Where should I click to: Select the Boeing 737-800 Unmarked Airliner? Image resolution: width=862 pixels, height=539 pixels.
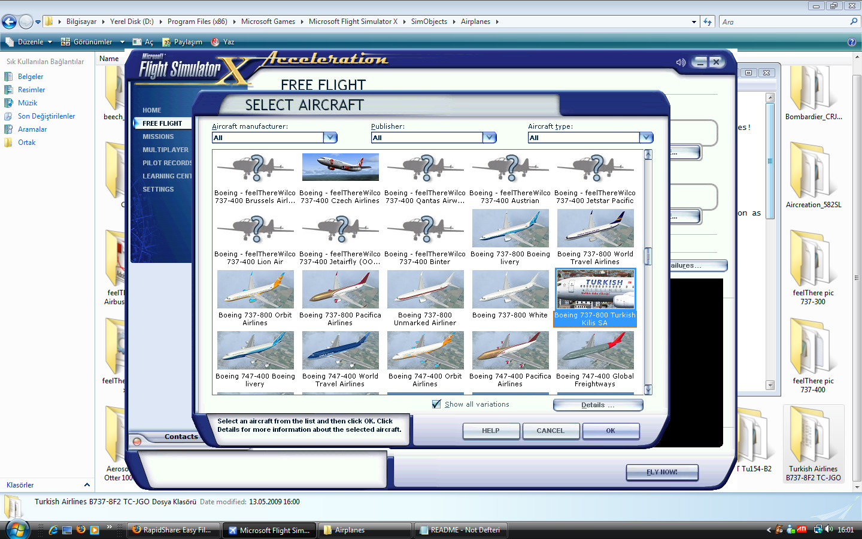[425, 289]
